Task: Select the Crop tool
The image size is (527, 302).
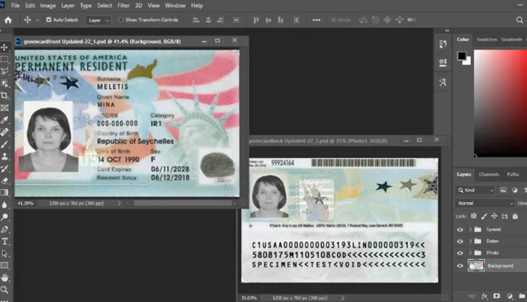Action: point(4,95)
